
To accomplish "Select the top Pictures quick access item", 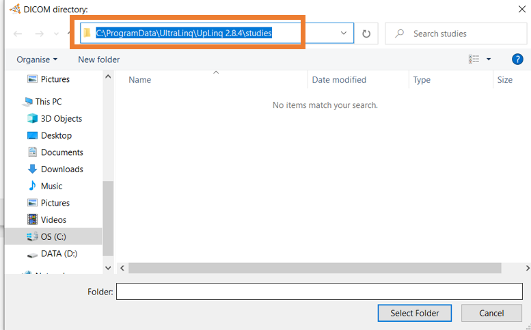I will click(x=49, y=79).
